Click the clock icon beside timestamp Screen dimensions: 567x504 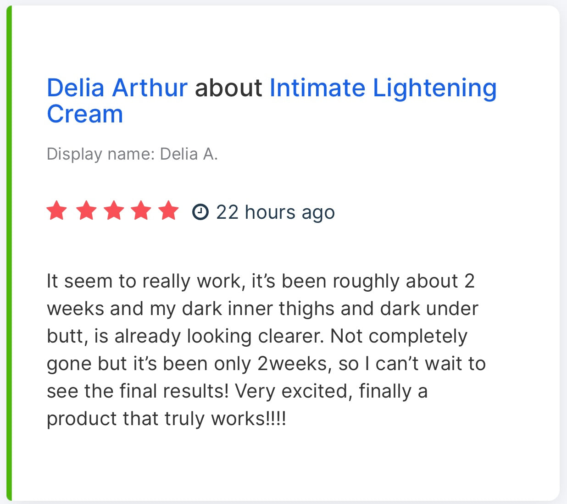pyautogui.click(x=200, y=212)
